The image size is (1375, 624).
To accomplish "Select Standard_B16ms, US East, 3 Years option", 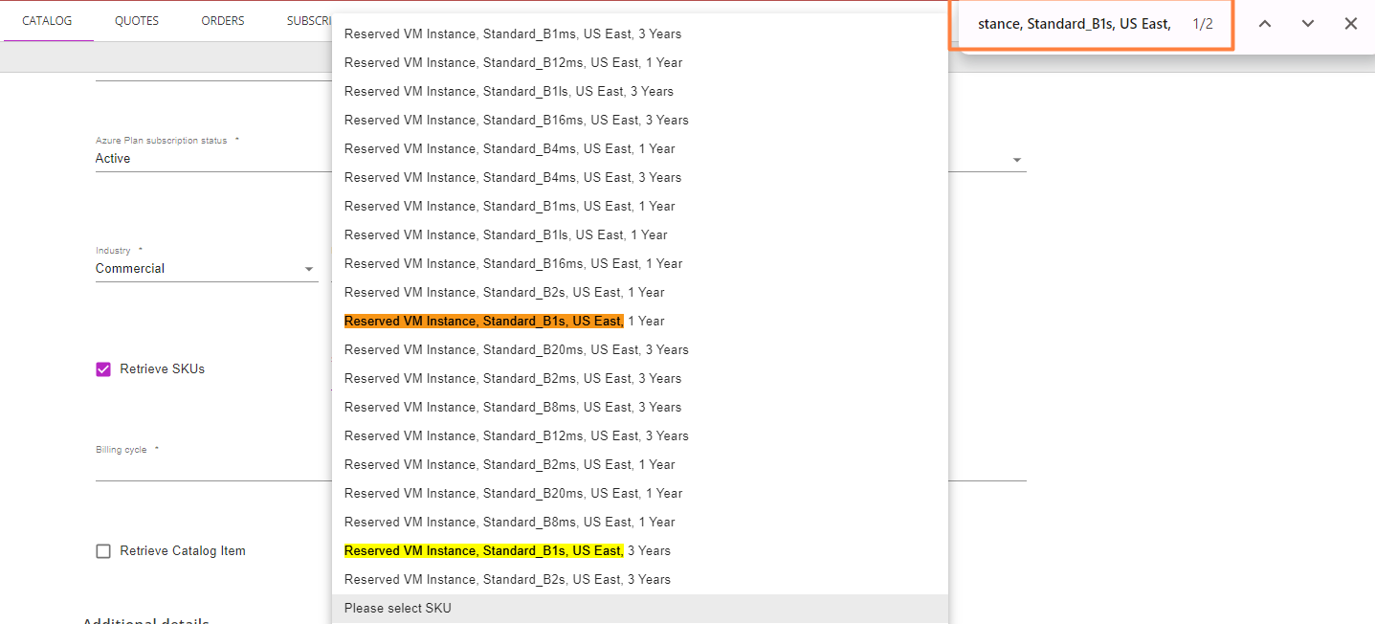I will pos(640,121).
